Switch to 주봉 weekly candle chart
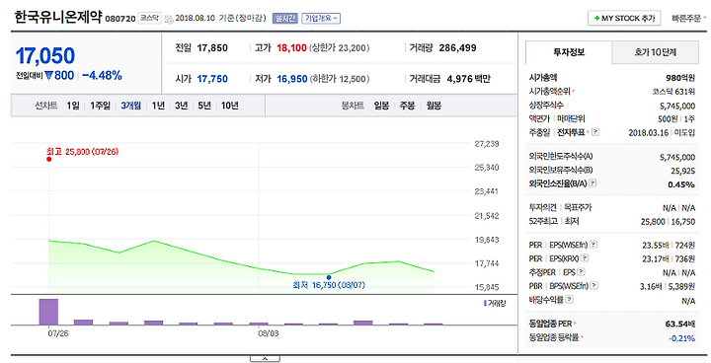 point(407,106)
